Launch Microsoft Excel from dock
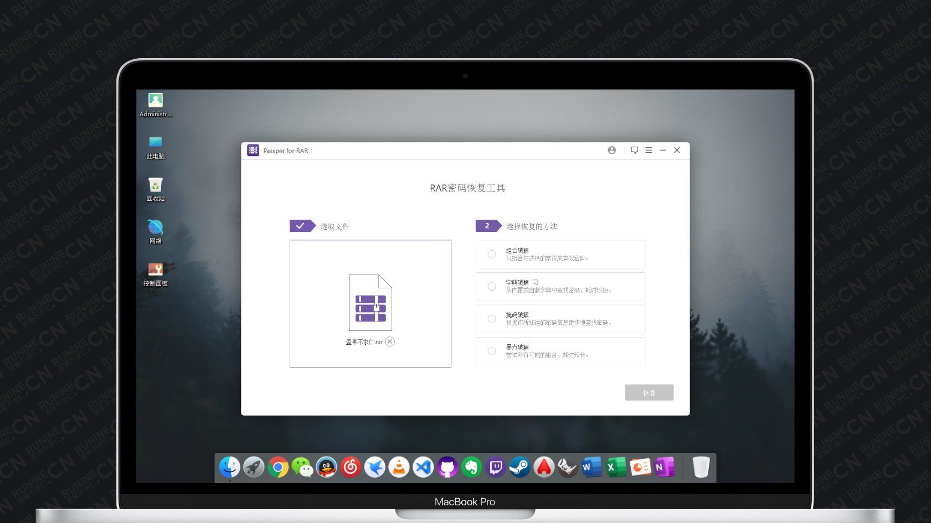 [616, 468]
